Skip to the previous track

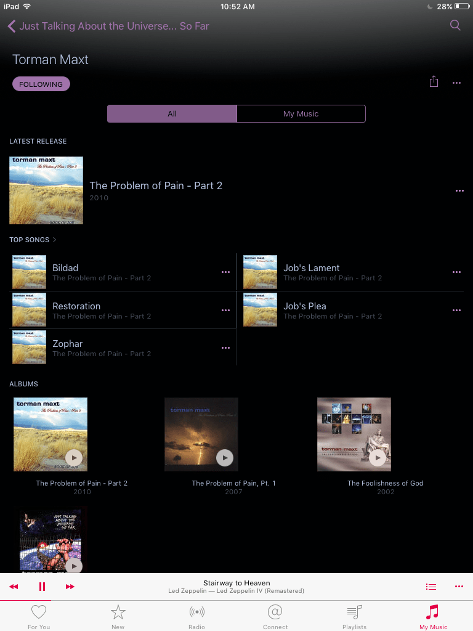pos(14,587)
